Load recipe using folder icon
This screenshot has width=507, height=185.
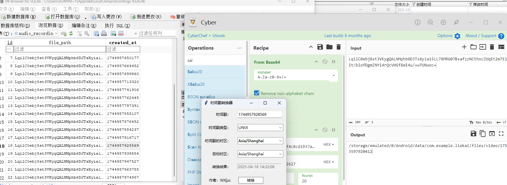[329, 47]
